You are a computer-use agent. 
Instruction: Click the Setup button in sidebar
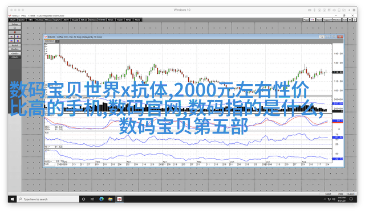click(x=15, y=24)
